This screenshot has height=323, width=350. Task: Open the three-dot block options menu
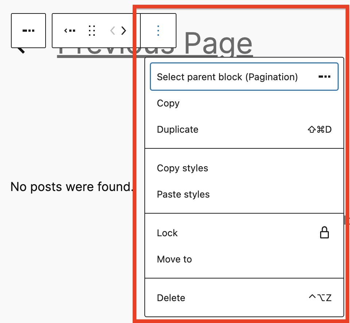click(x=158, y=31)
